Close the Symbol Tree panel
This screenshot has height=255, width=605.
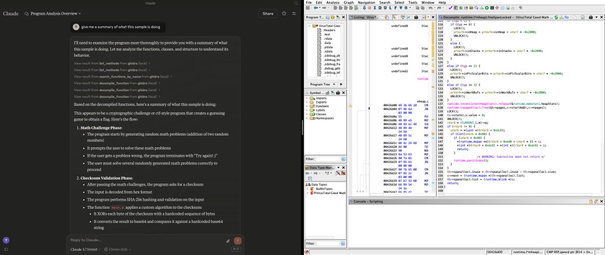tap(343, 93)
